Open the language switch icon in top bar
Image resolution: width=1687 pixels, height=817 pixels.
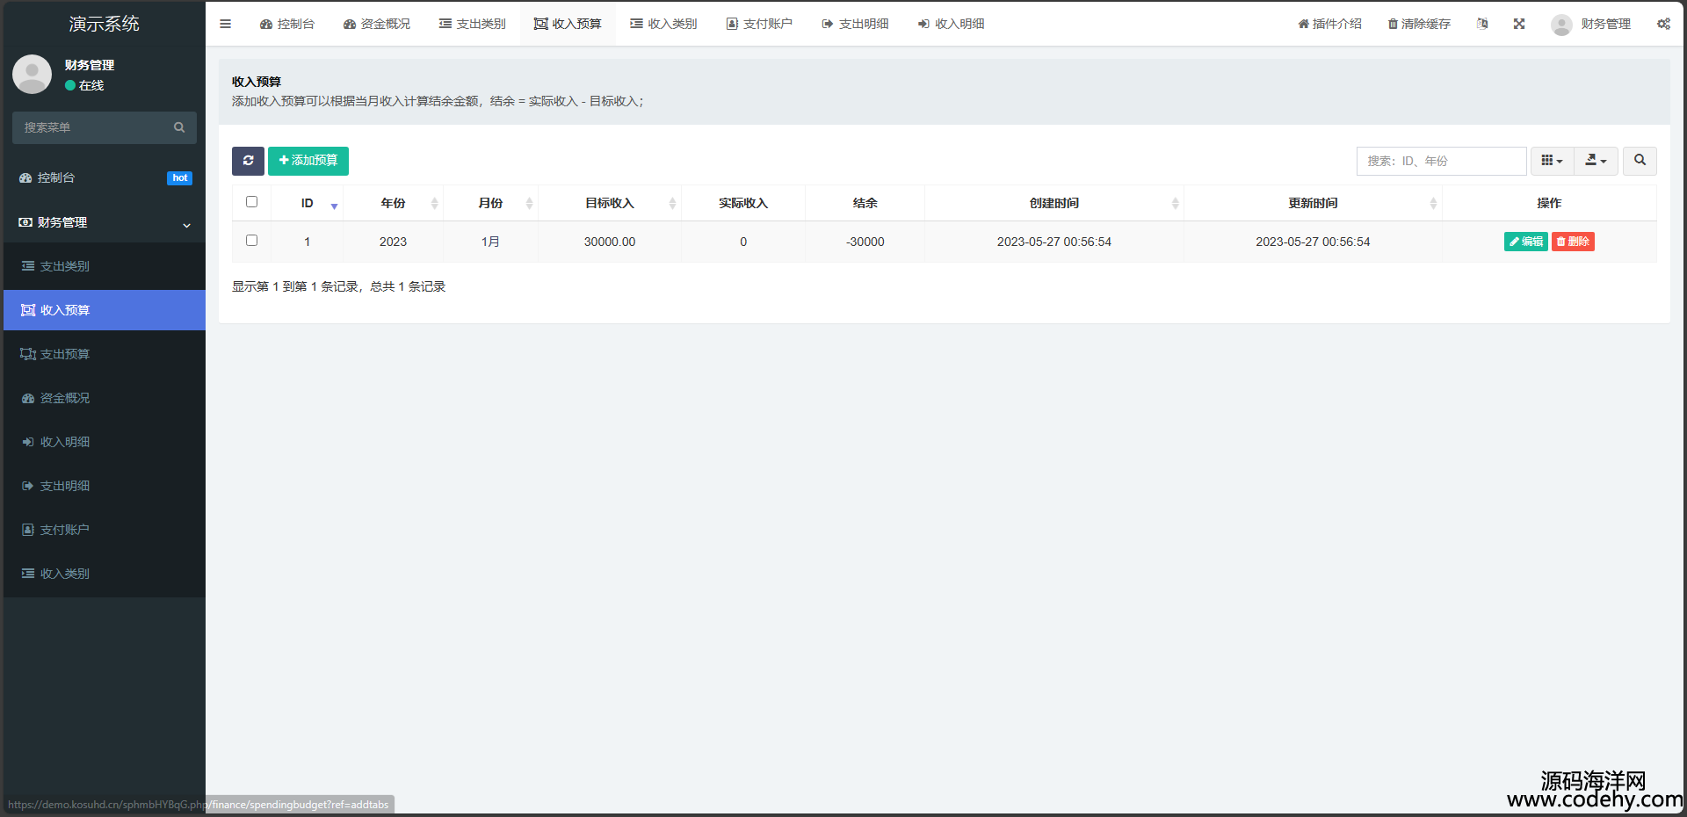pos(1482,24)
